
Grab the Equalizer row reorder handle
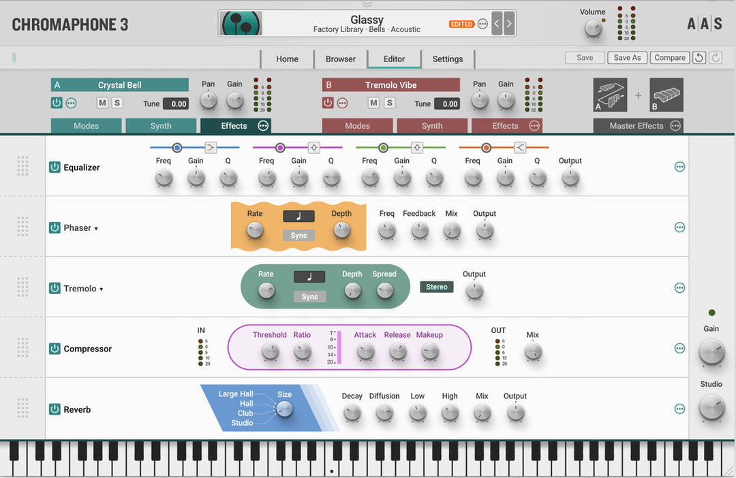pyautogui.click(x=22, y=166)
